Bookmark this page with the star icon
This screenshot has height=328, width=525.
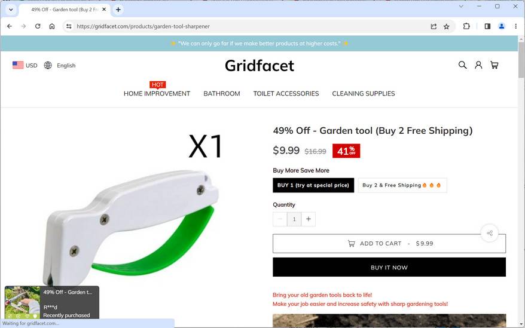coord(446,26)
